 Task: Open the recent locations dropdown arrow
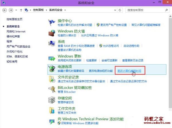tap(16, 10)
